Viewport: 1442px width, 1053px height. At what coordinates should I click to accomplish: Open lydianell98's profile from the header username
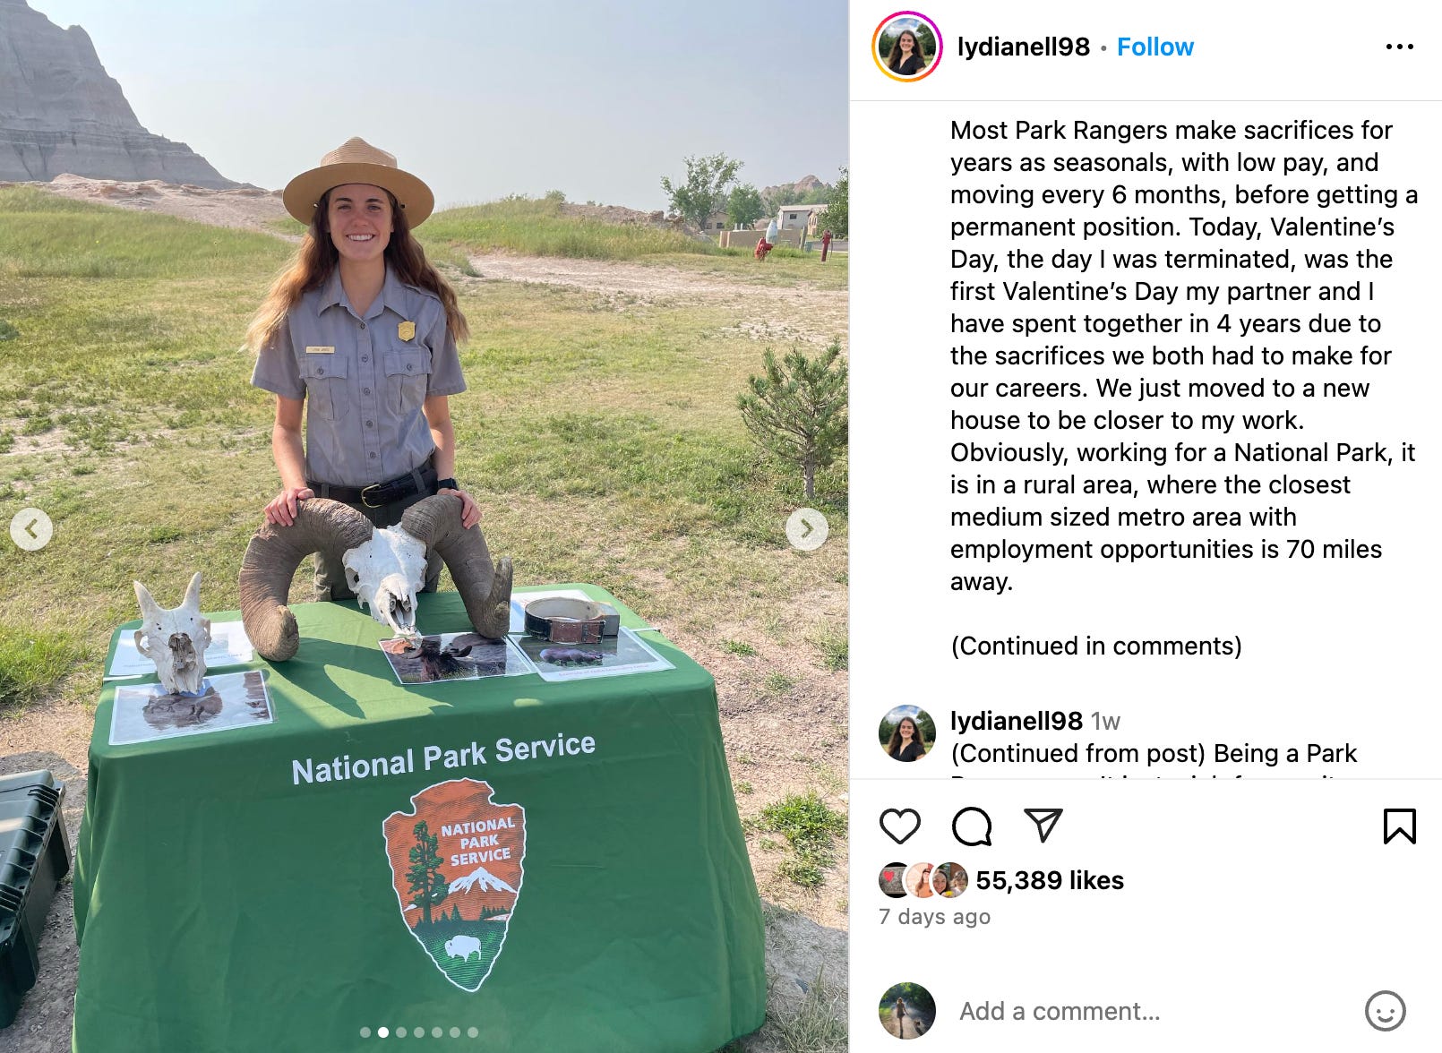coord(1024,47)
